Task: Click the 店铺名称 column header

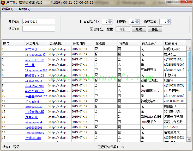Action: (x=175, y=43)
